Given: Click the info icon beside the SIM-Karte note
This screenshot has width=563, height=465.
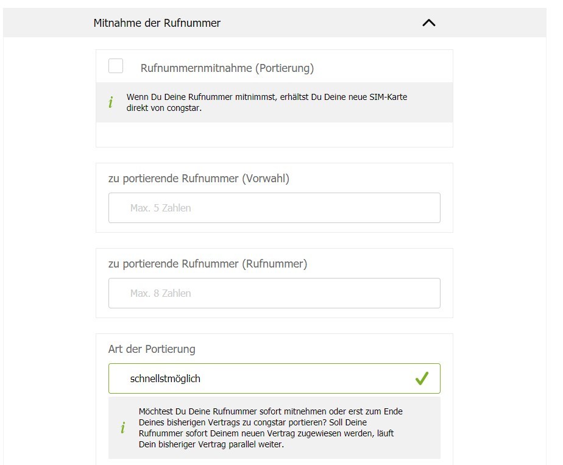Looking at the screenshot, I should pos(111,102).
